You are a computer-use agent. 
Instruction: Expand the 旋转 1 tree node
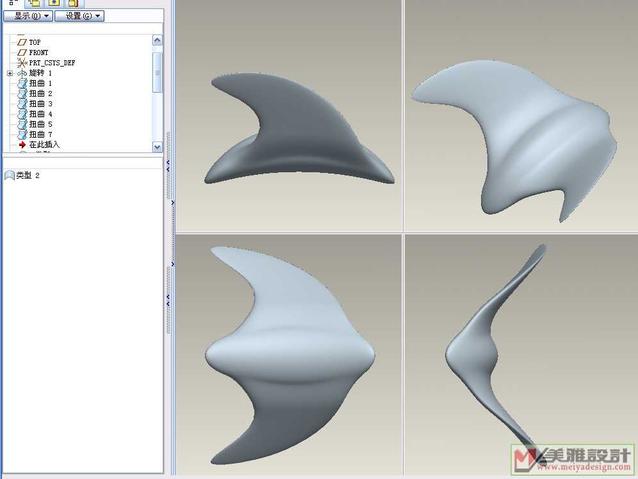coord(10,73)
